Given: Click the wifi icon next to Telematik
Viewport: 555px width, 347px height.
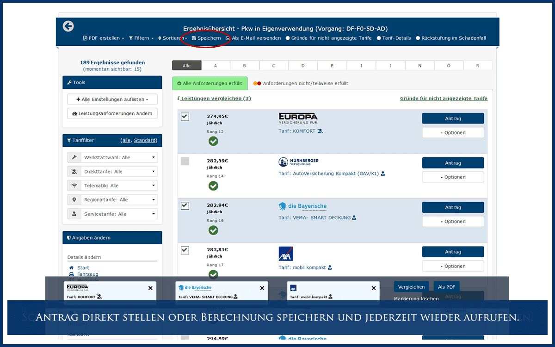Looking at the screenshot, I should (x=74, y=185).
